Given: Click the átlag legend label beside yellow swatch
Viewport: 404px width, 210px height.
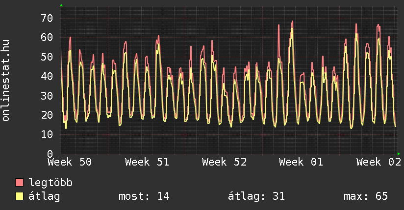Looking at the screenshot, I should point(45,196).
